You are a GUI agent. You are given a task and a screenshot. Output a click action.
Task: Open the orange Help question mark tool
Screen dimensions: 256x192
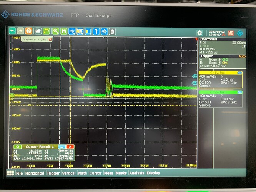(x=29, y=31)
